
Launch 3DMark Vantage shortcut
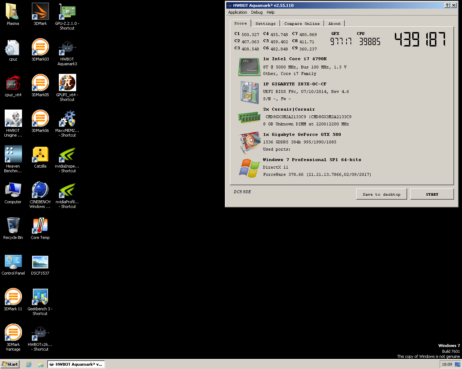click(13, 338)
